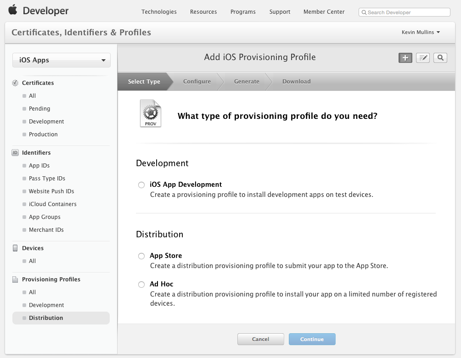The height and width of the screenshot is (358, 461).
Task: Click the Cancel button
Action: (261, 339)
